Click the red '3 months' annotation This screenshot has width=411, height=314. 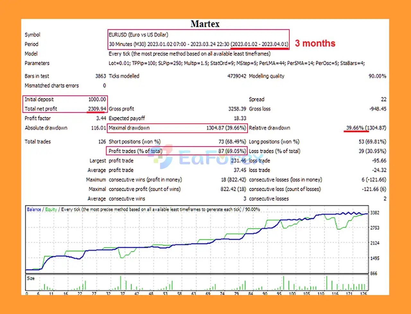pyautogui.click(x=315, y=43)
